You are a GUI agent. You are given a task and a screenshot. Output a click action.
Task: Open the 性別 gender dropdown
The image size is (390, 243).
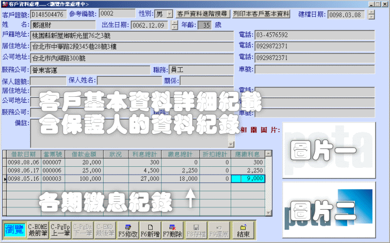point(169,14)
